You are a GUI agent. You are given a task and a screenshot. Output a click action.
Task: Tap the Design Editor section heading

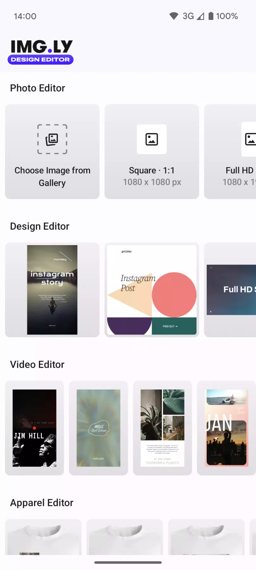click(40, 226)
